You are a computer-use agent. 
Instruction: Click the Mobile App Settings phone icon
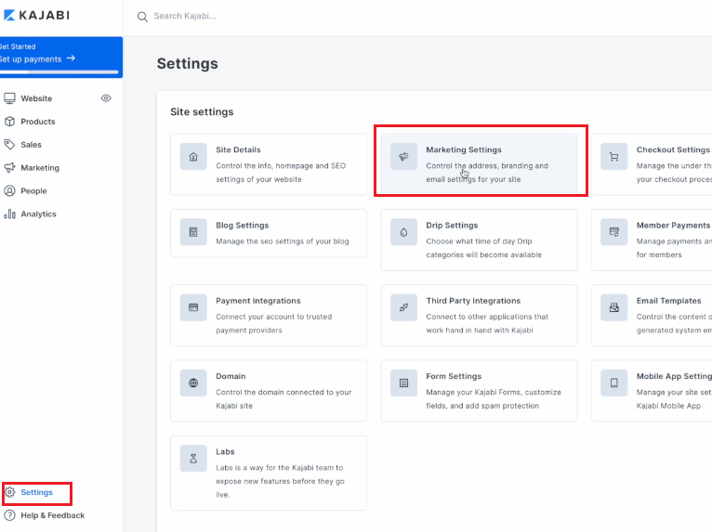613,383
